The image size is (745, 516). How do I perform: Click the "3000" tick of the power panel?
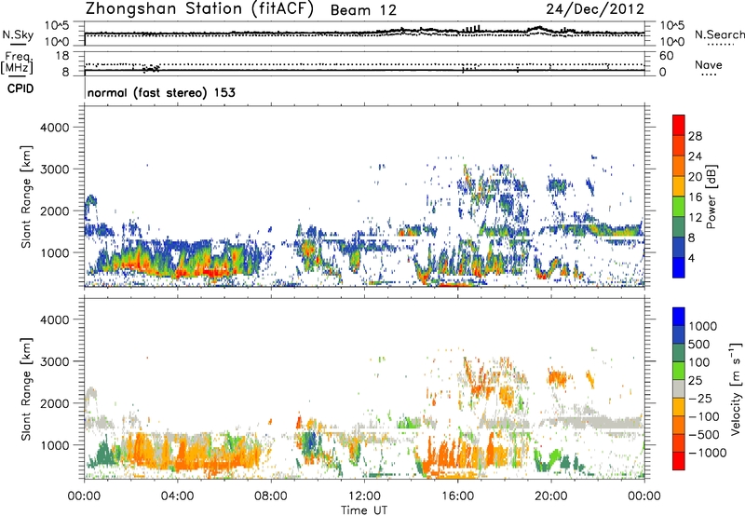coord(54,170)
